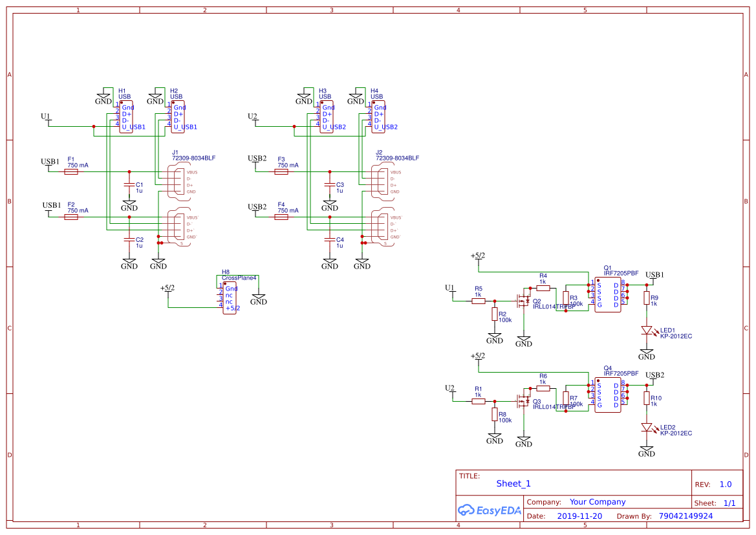756x535 pixels.
Task: Click the Q2 MOSFET transistor symbol
Action: [523, 301]
